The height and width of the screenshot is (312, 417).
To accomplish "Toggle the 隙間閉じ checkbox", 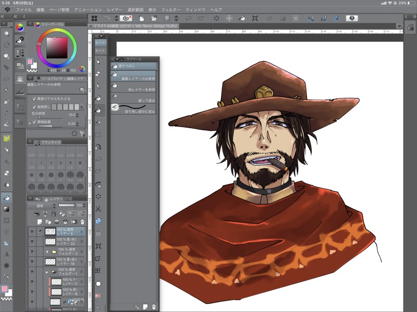I will point(34,106).
